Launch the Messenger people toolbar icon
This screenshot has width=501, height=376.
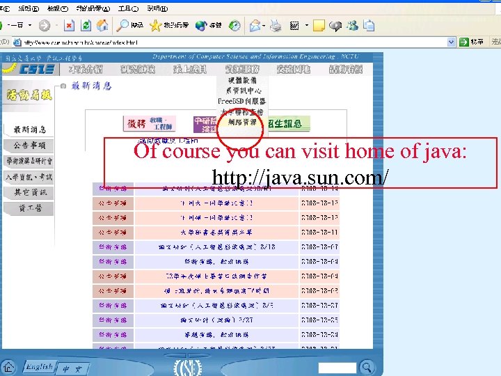pos(352,25)
